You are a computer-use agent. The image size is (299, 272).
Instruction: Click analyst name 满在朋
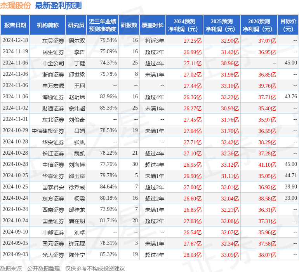[77, 221]
